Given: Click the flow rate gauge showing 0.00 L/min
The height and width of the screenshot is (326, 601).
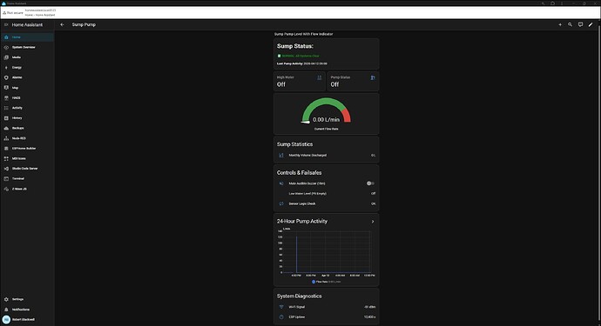Looking at the screenshot, I should coord(326,114).
